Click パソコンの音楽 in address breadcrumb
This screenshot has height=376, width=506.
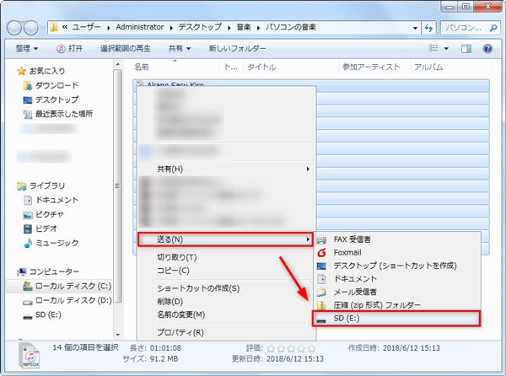pos(291,27)
